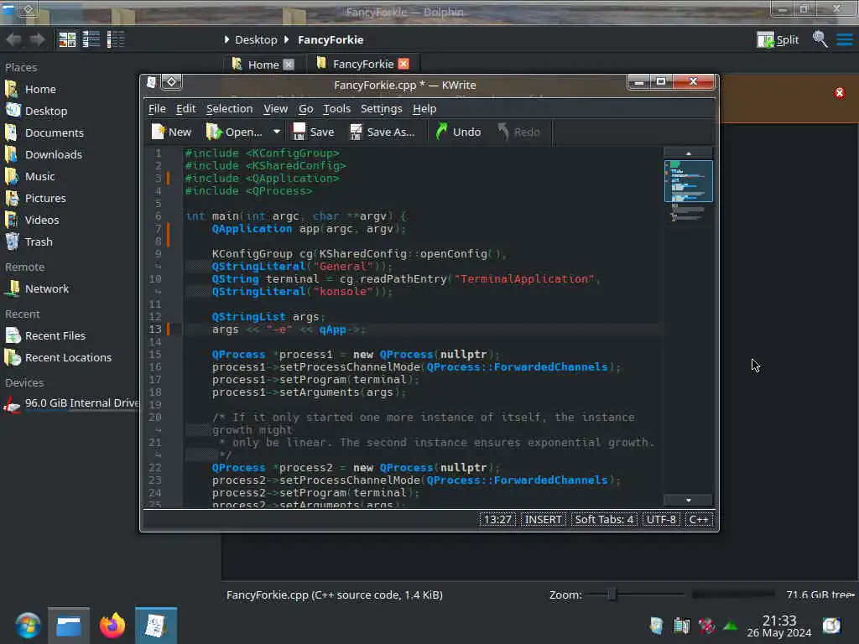This screenshot has height=644, width=859.
Task: Click the green up-arrow show hidden tray icons
Action: point(730,626)
